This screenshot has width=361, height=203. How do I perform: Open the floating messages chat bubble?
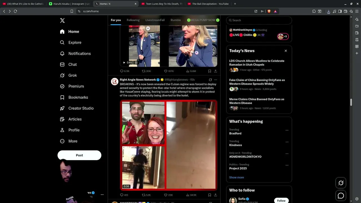tap(341, 196)
